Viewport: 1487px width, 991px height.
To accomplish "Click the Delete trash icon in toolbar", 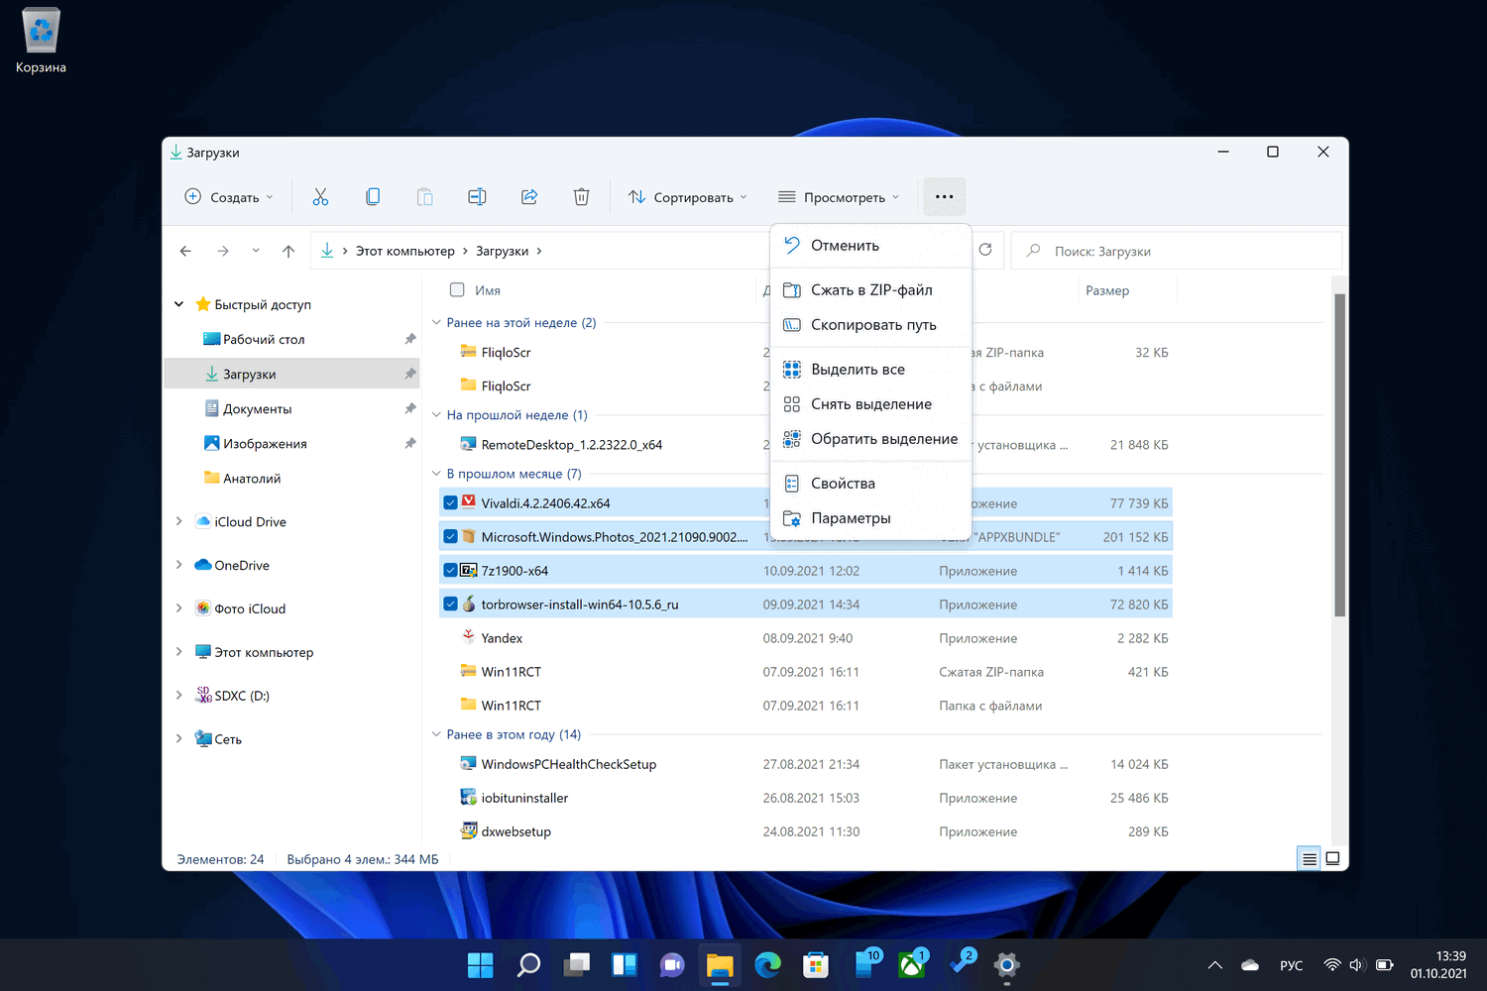I will click(x=582, y=197).
